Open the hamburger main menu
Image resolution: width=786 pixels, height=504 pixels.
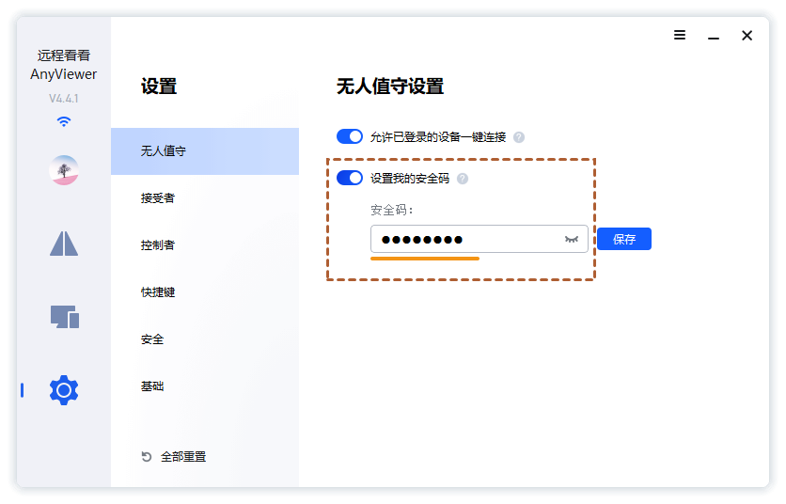click(680, 36)
